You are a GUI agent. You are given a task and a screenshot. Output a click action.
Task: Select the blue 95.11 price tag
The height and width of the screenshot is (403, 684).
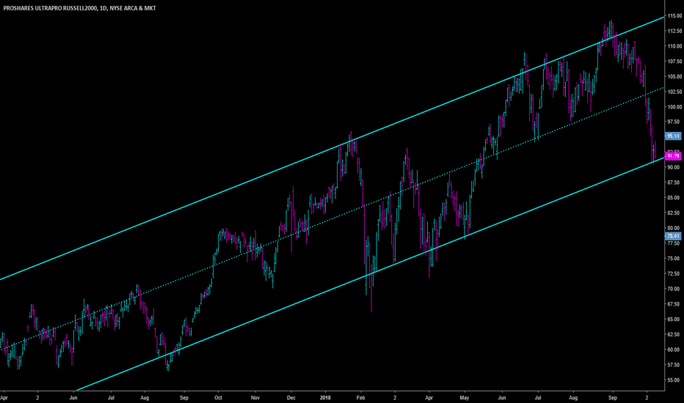[x=673, y=136]
